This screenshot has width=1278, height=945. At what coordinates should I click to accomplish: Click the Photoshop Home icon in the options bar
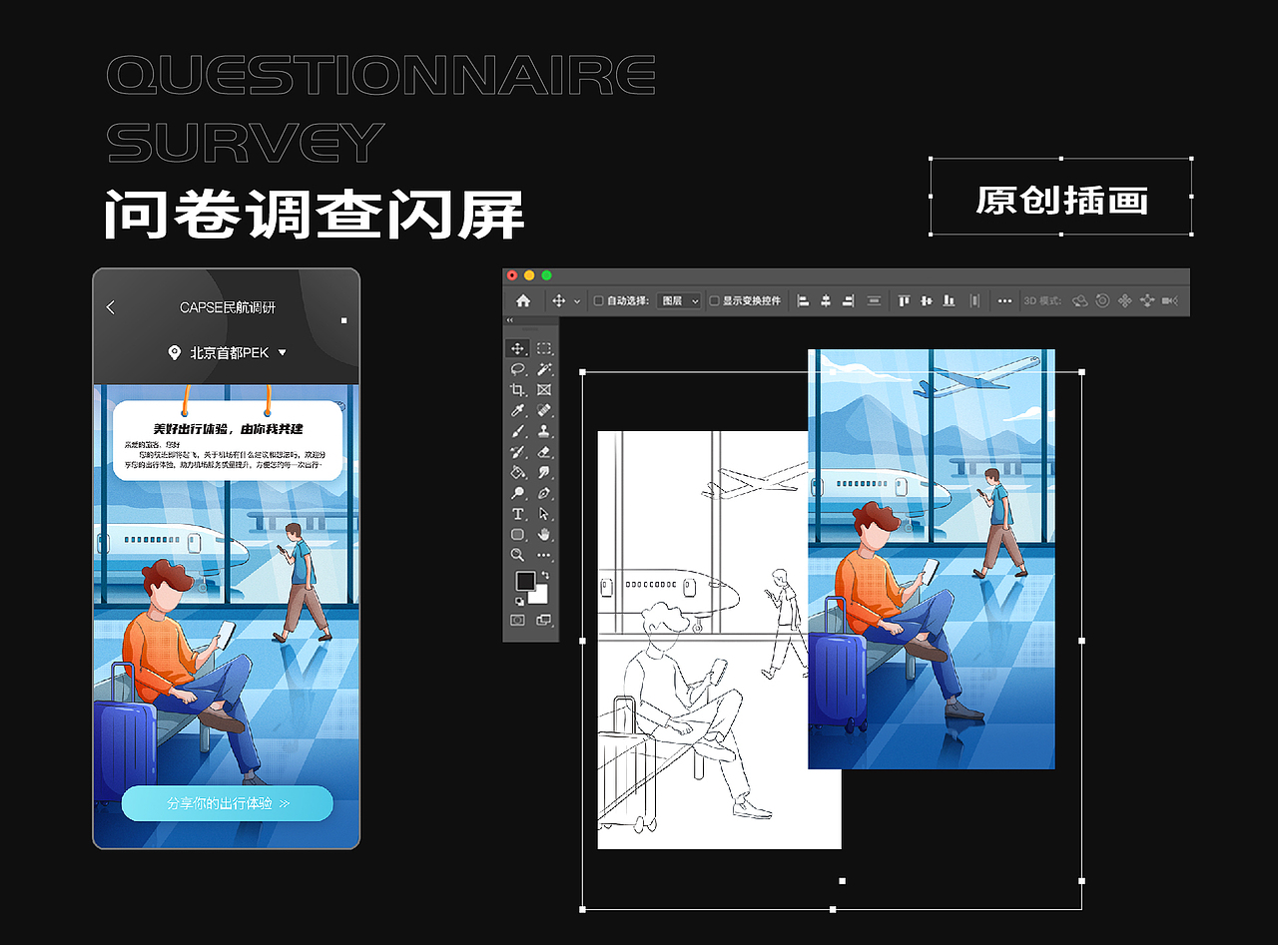pos(521,299)
